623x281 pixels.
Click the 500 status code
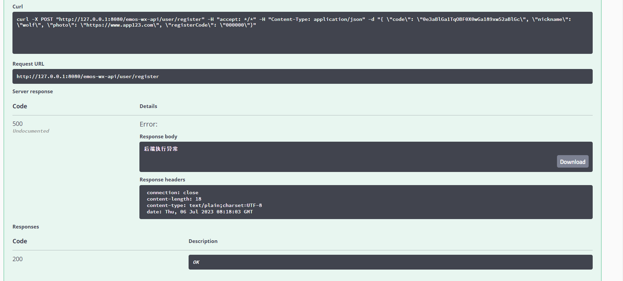pyautogui.click(x=18, y=124)
